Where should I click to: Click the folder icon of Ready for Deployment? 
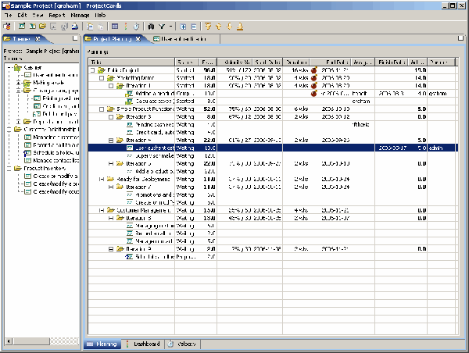tap(109, 180)
